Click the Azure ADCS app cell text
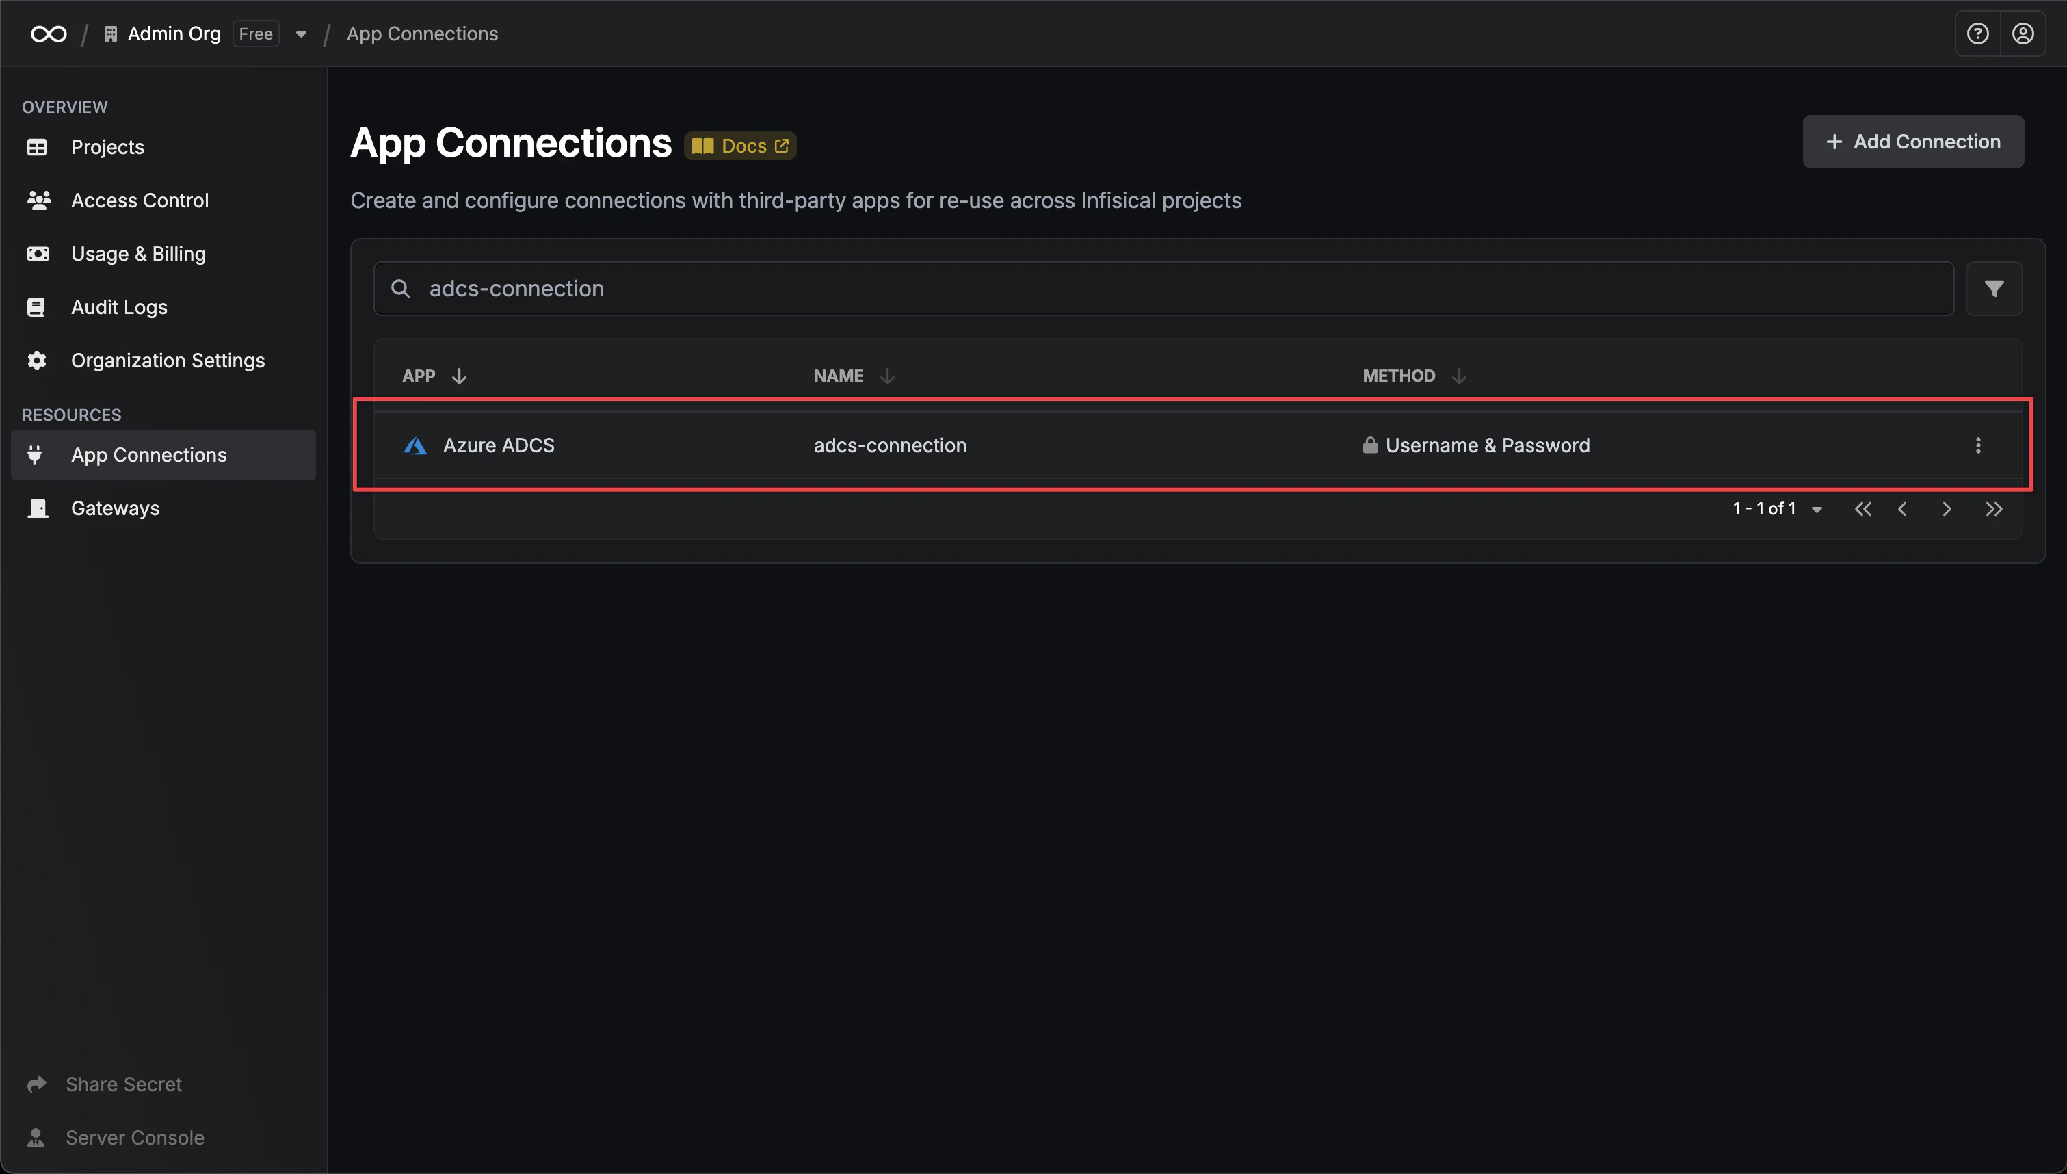Screen dimensions: 2067x1174 click(498, 445)
